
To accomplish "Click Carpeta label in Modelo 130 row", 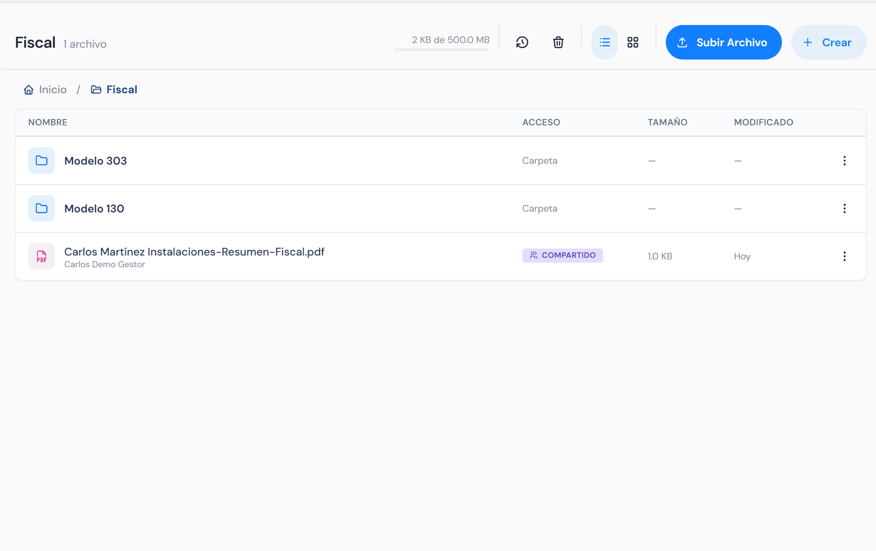I will [540, 208].
